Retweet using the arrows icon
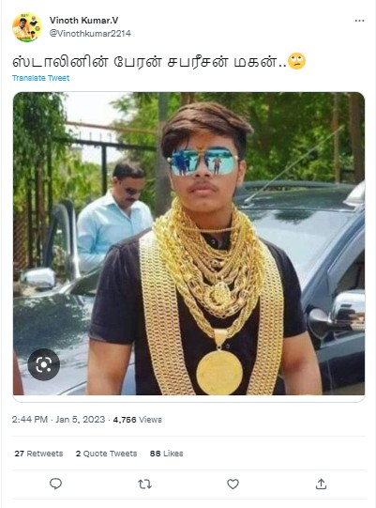 (144, 484)
